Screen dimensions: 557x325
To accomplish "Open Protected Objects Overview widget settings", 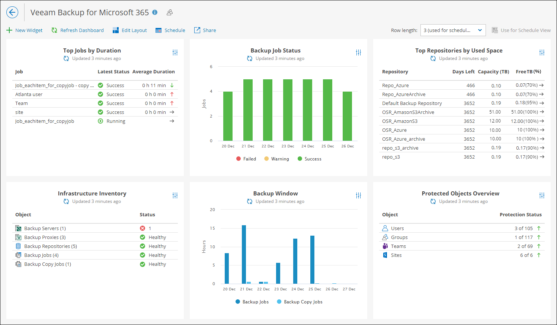I will click(x=542, y=195).
